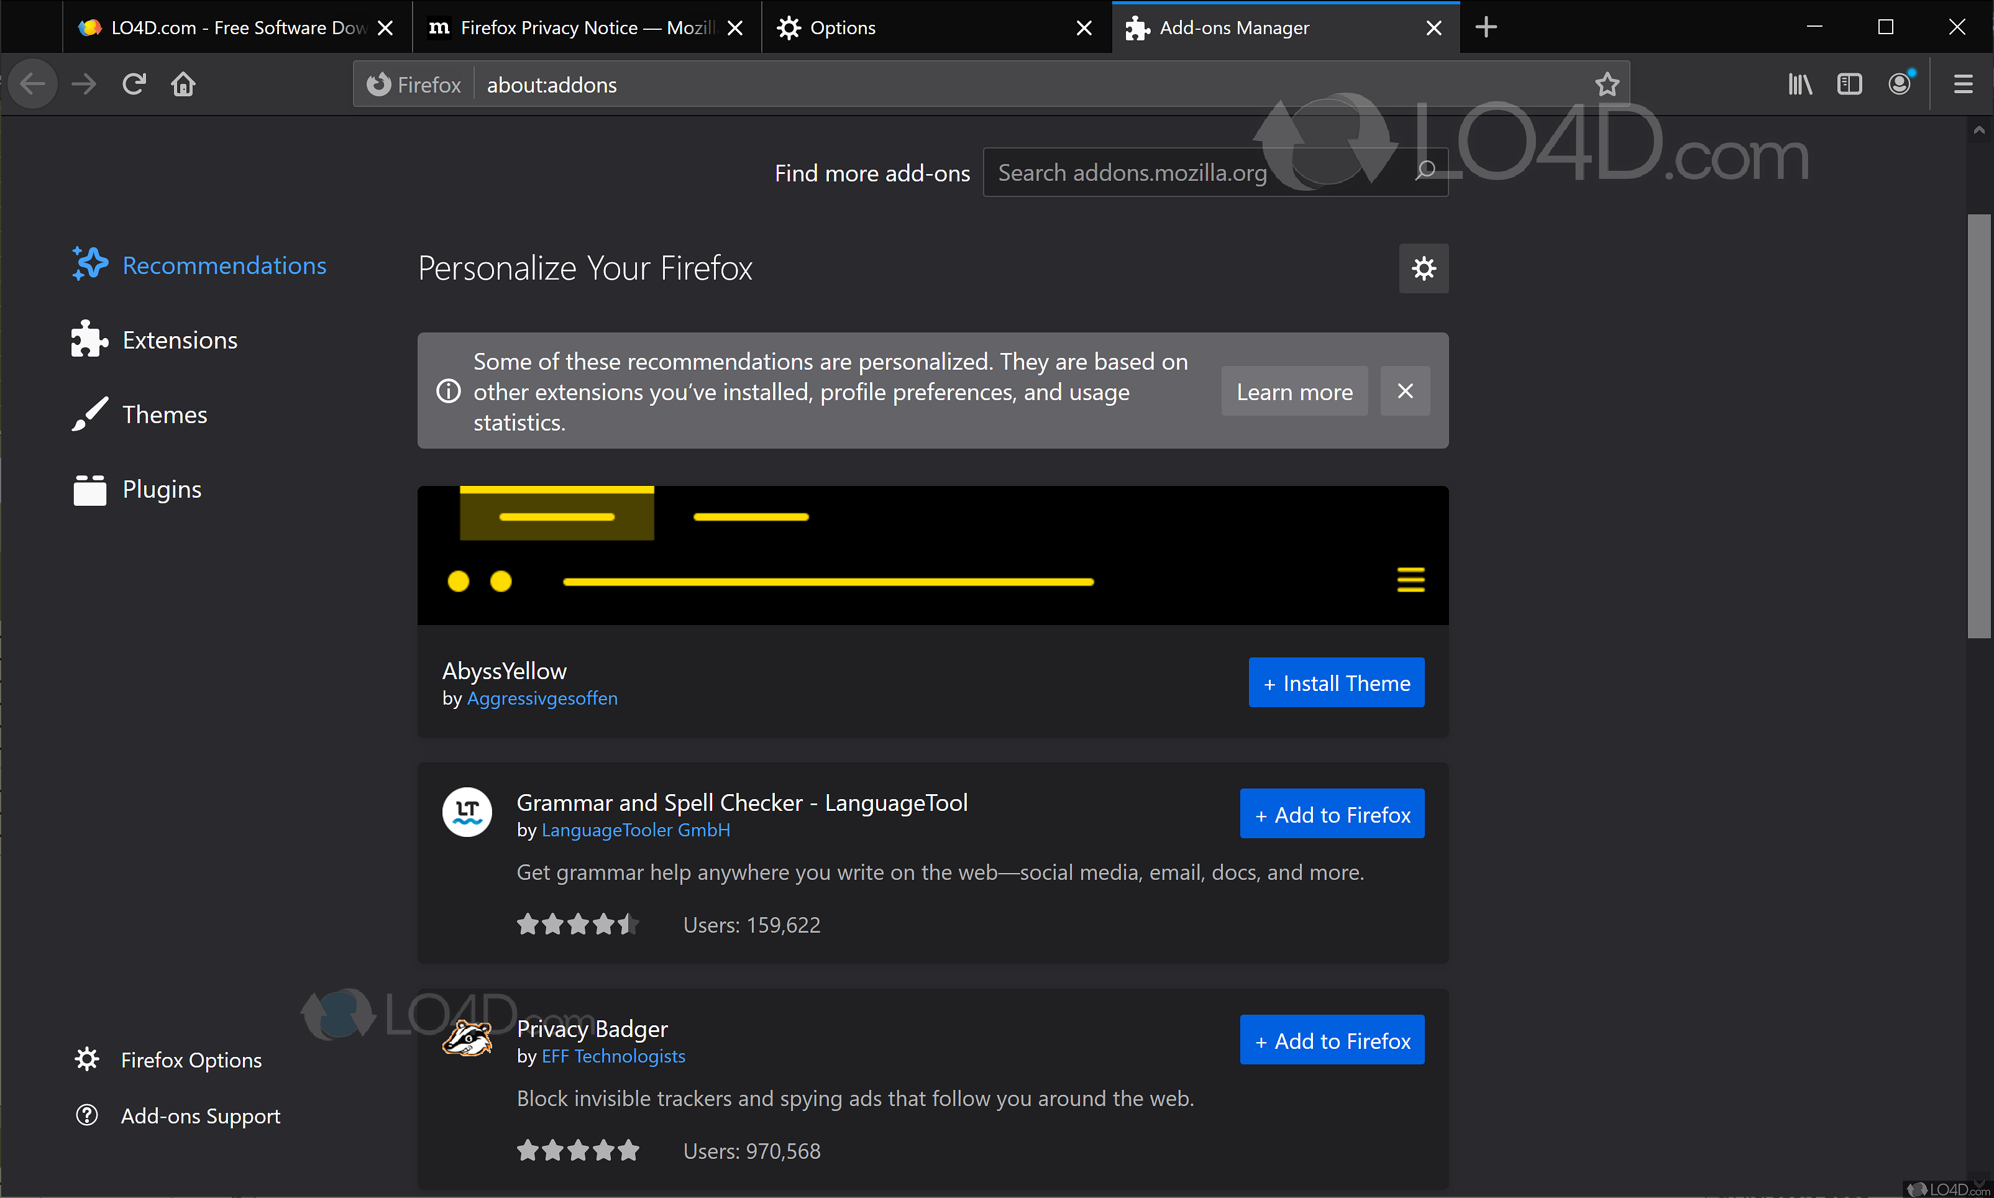Click the Privacy Badger star rating
This screenshot has height=1198, width=1994.
tap(578, 1150)
